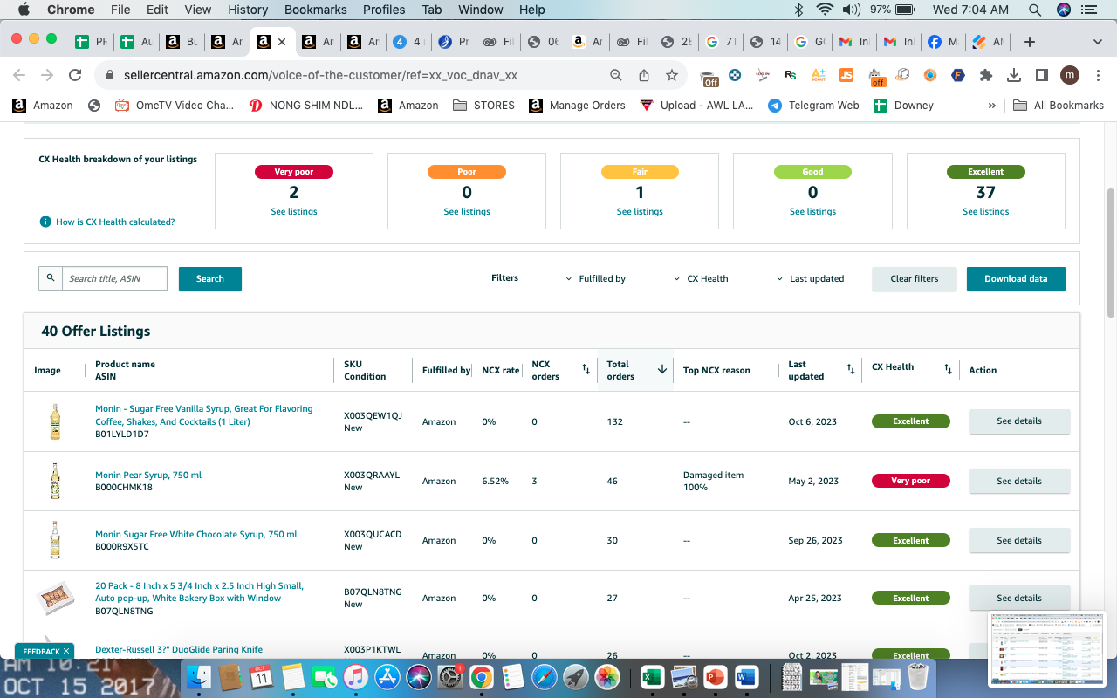The image size is (1117, 698).
Task: Open Microsoft Excel from the Dock
Action: pyautogui.click(x=651, y=676)
